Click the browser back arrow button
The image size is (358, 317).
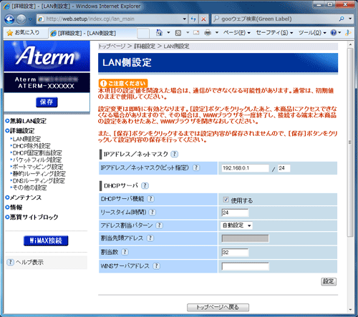click(x=9, y=19)
